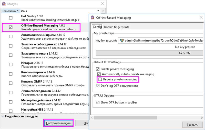Open the Known fingerprints tab
205x130 pixels.
pos(117,27)
